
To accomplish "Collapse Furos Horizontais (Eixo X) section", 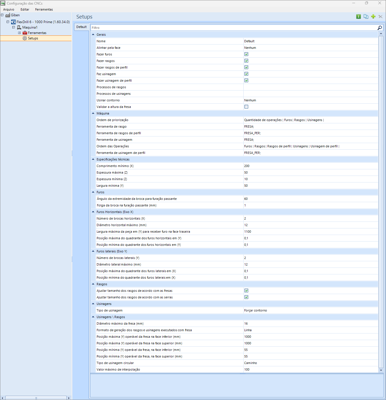I will (x=93, y=212).
